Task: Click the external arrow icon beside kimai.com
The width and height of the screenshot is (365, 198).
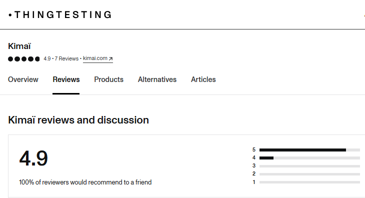Action: 111,58
